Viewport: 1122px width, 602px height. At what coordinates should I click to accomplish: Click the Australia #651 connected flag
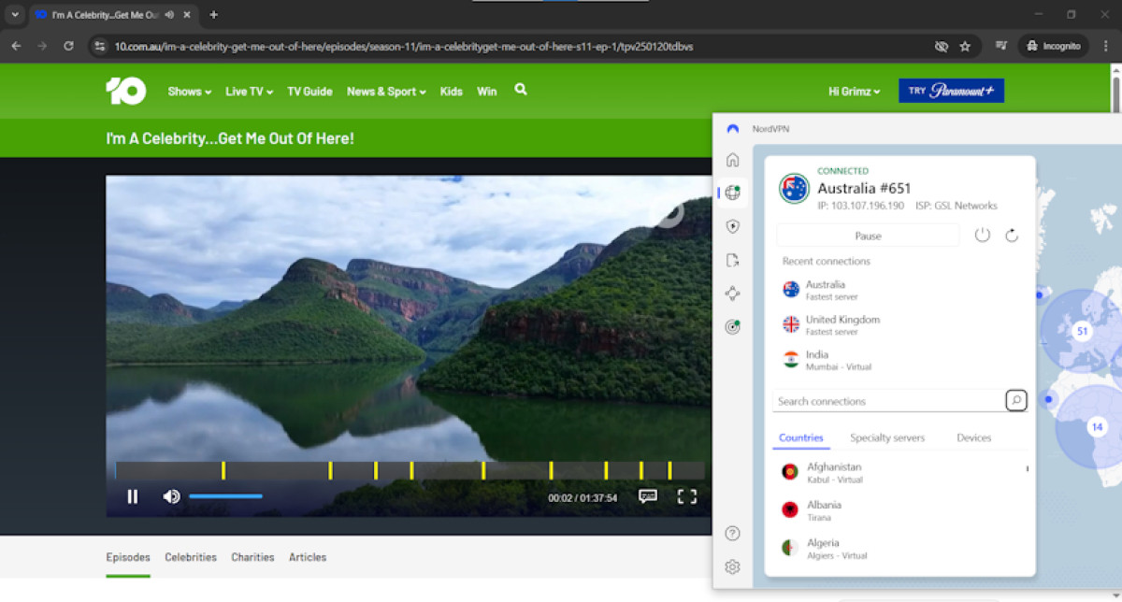pos(794,188)
